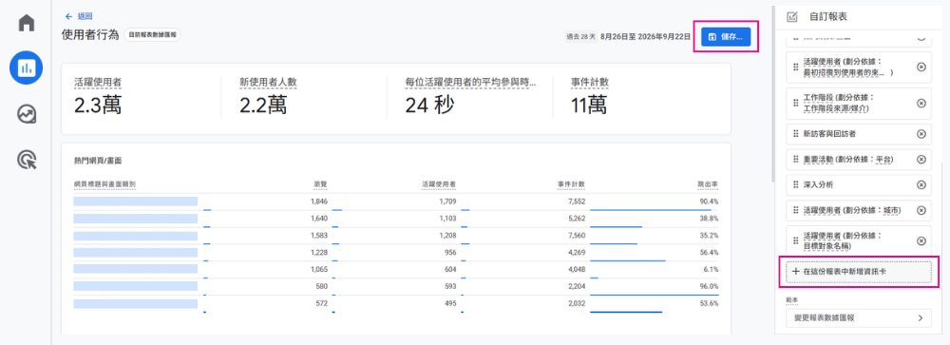The height and width of the screenshot is (345, 950).
Task: Open the date range 8月26日至 2026年9月22日
Action: point(645,36)
